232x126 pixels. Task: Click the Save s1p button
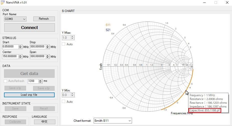tap(15, 88)
